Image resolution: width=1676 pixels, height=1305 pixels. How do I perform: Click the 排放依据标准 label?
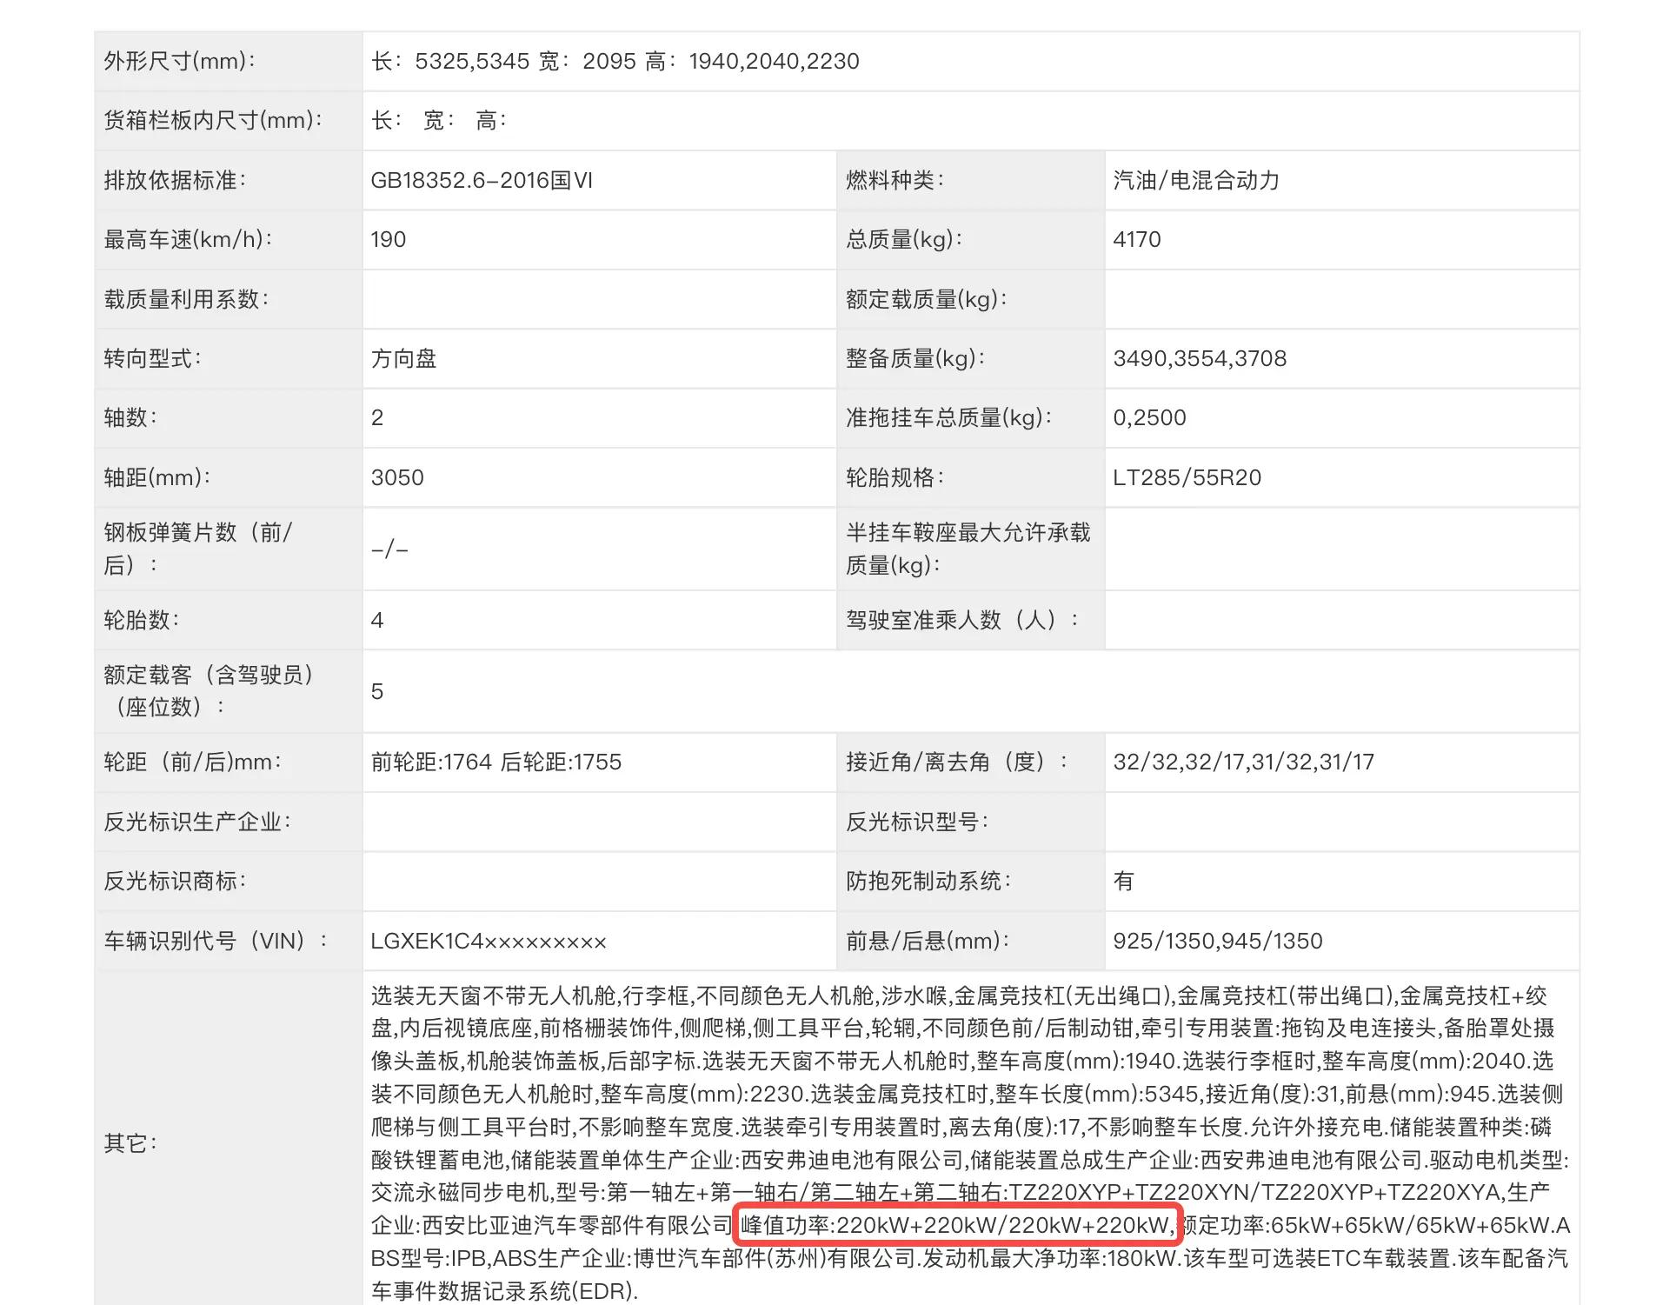click(175, 180)
